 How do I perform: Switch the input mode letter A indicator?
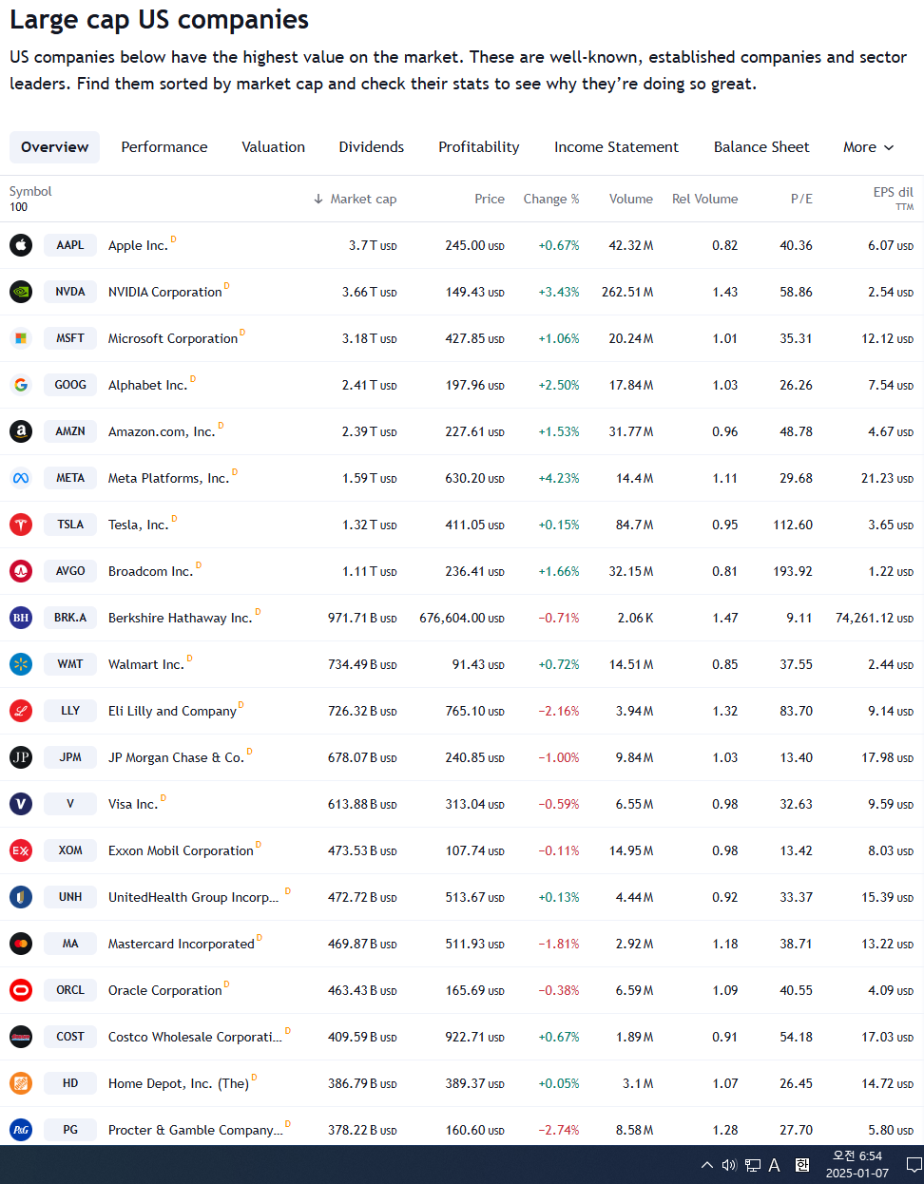pyautogui.click(x=775, y=1165)
